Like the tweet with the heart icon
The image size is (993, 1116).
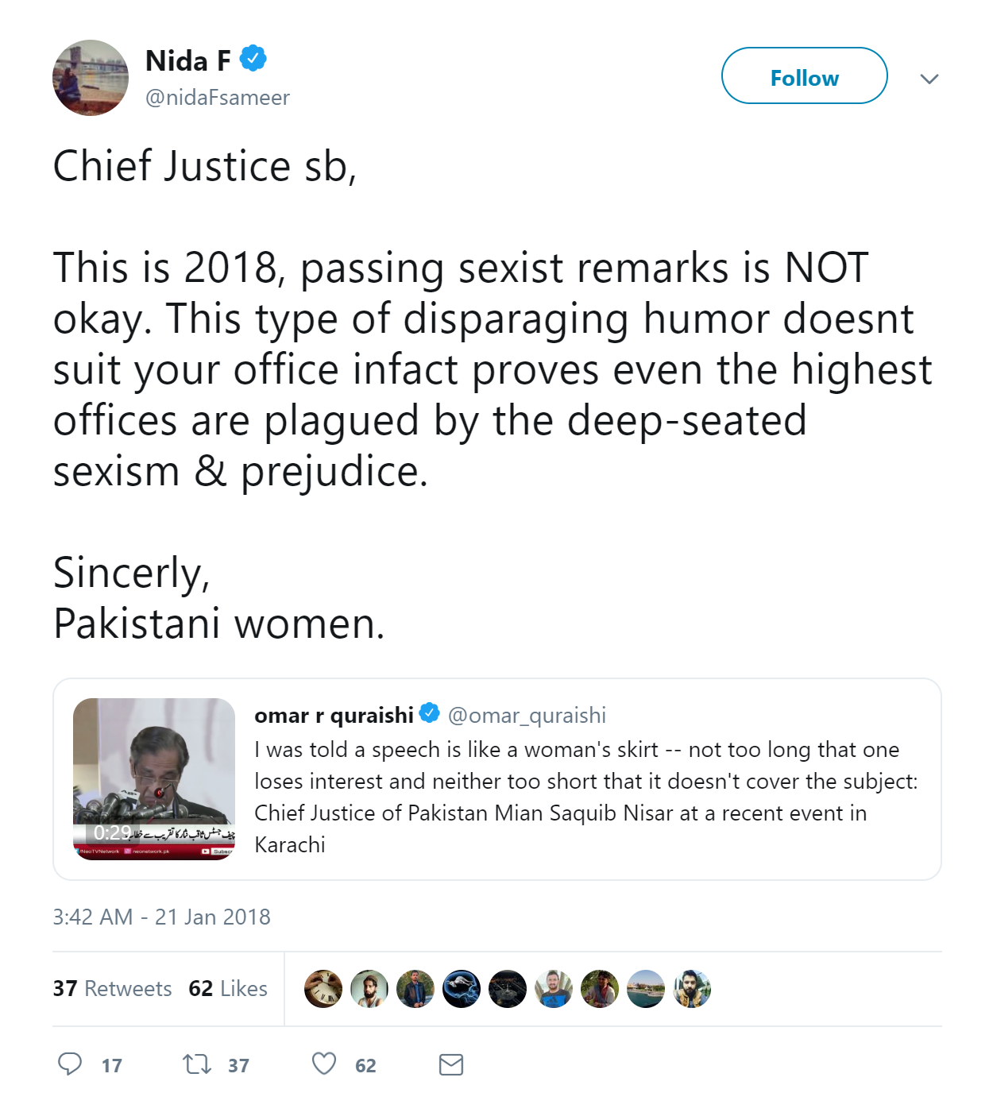point(324,1064)
